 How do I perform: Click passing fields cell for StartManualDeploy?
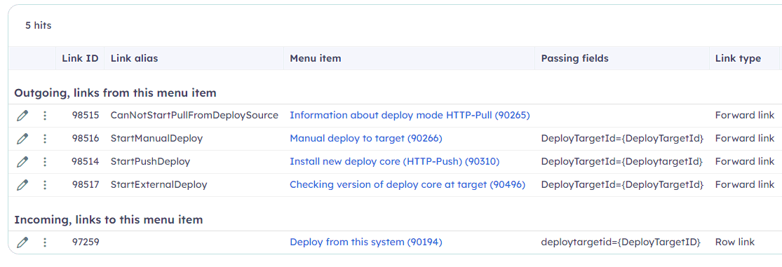click(622, 139)
